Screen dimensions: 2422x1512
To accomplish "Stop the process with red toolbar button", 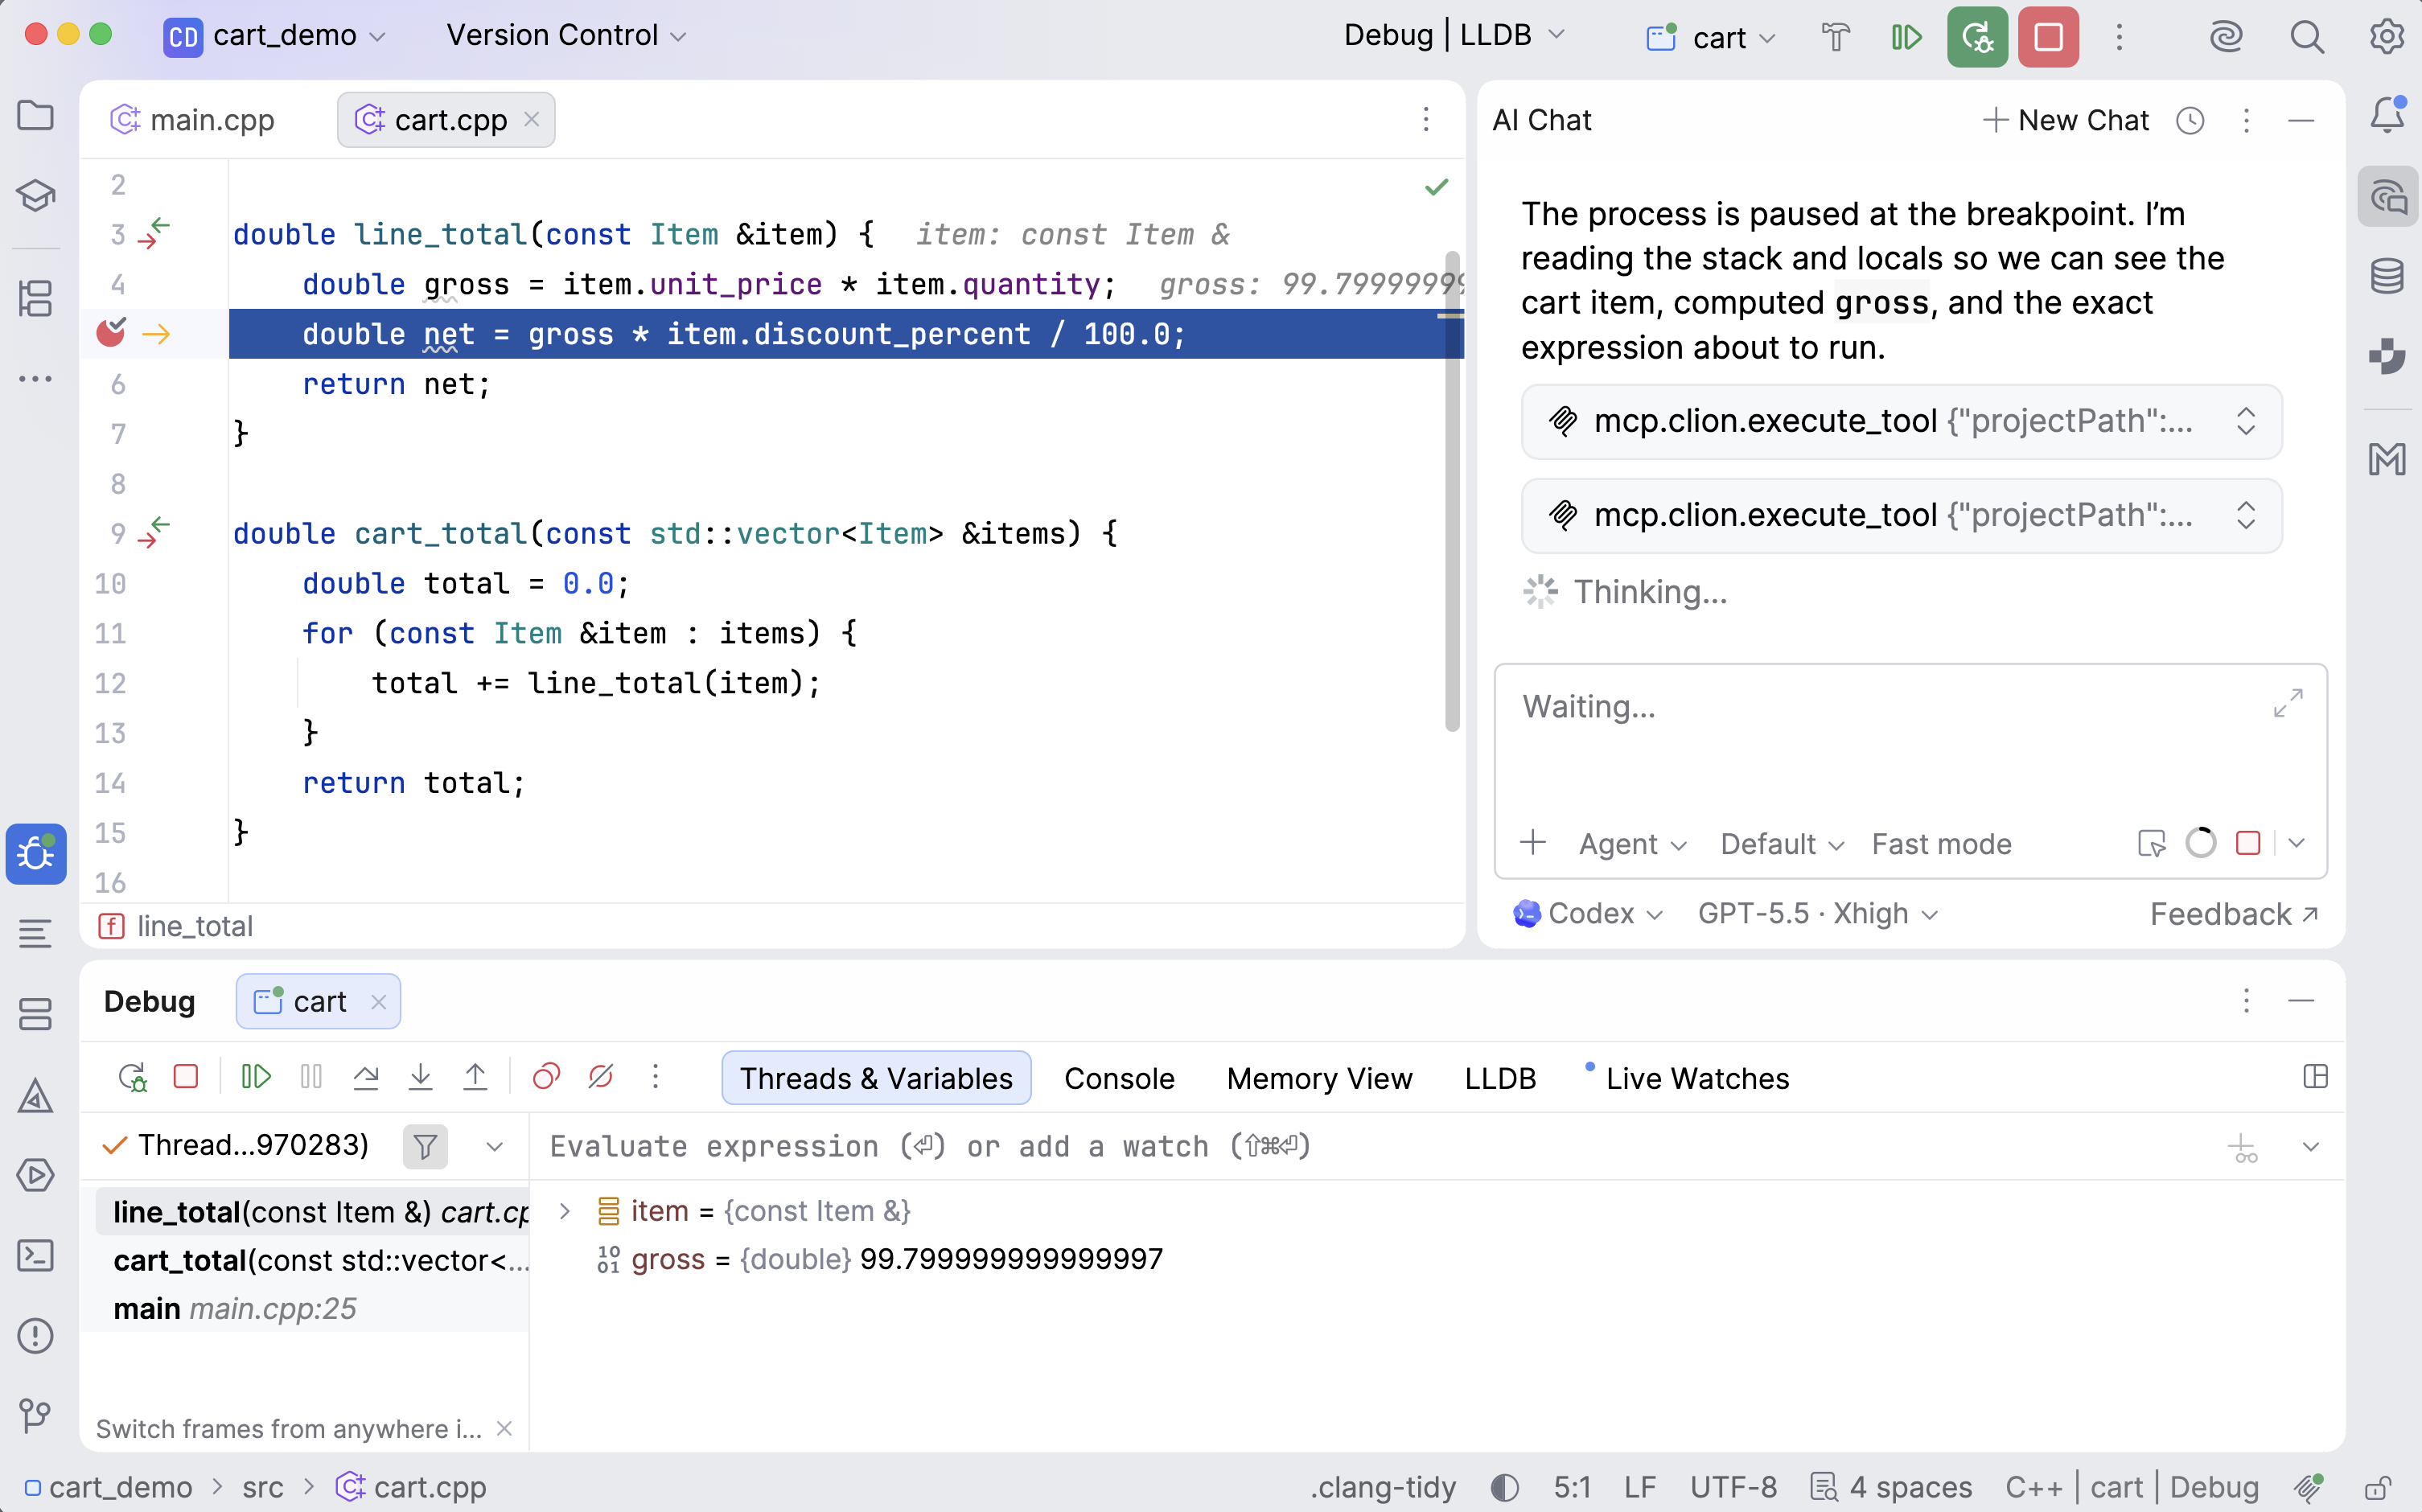I will coord(2048,37).
